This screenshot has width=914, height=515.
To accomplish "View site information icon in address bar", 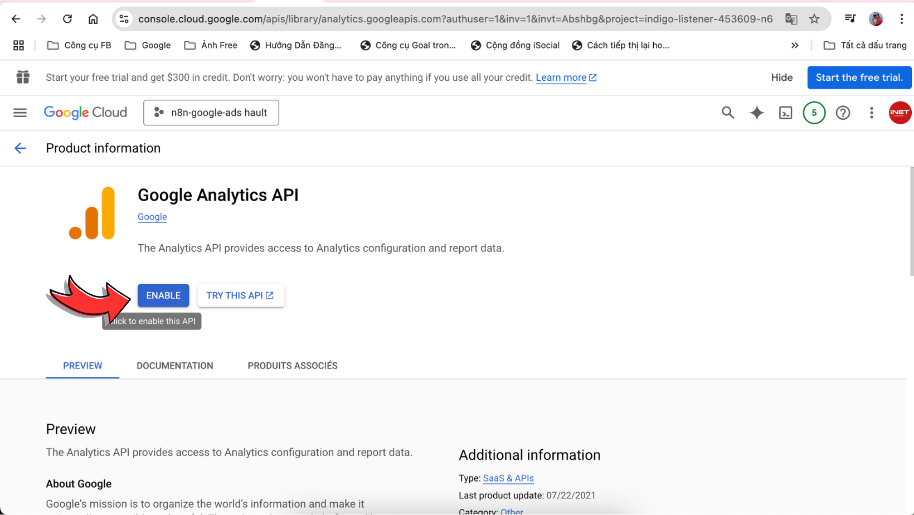I will point(124,19).
